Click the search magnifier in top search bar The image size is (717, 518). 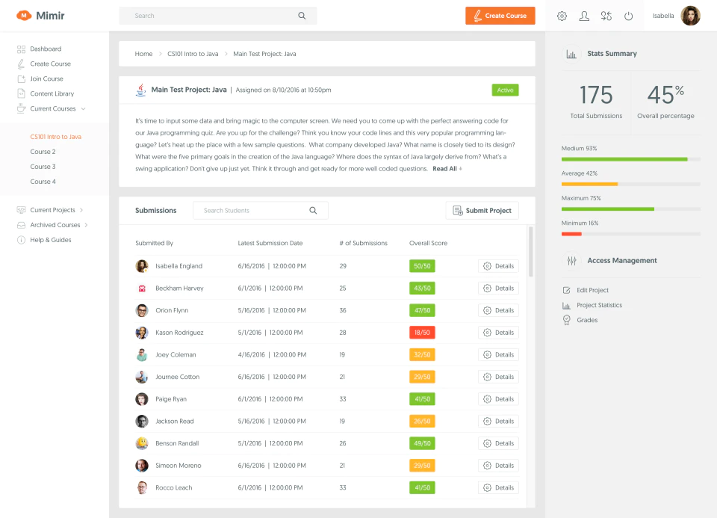click(302, 16)
